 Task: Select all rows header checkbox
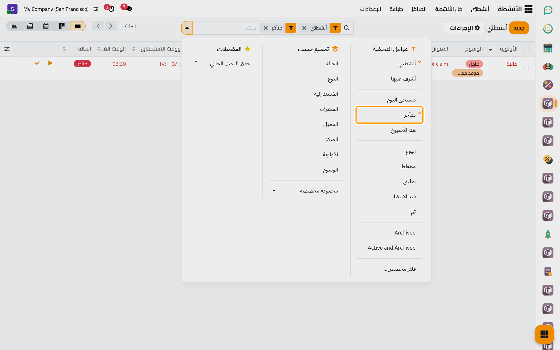point(526,49)
